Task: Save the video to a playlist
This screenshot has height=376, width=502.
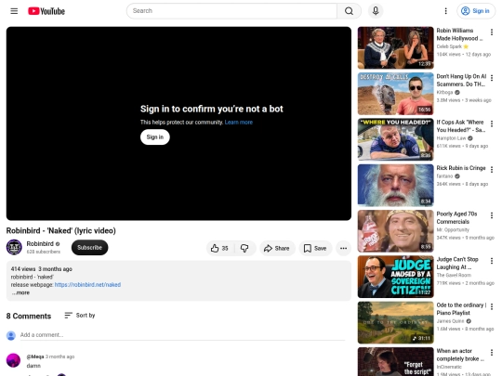Action: click(315, 248)
